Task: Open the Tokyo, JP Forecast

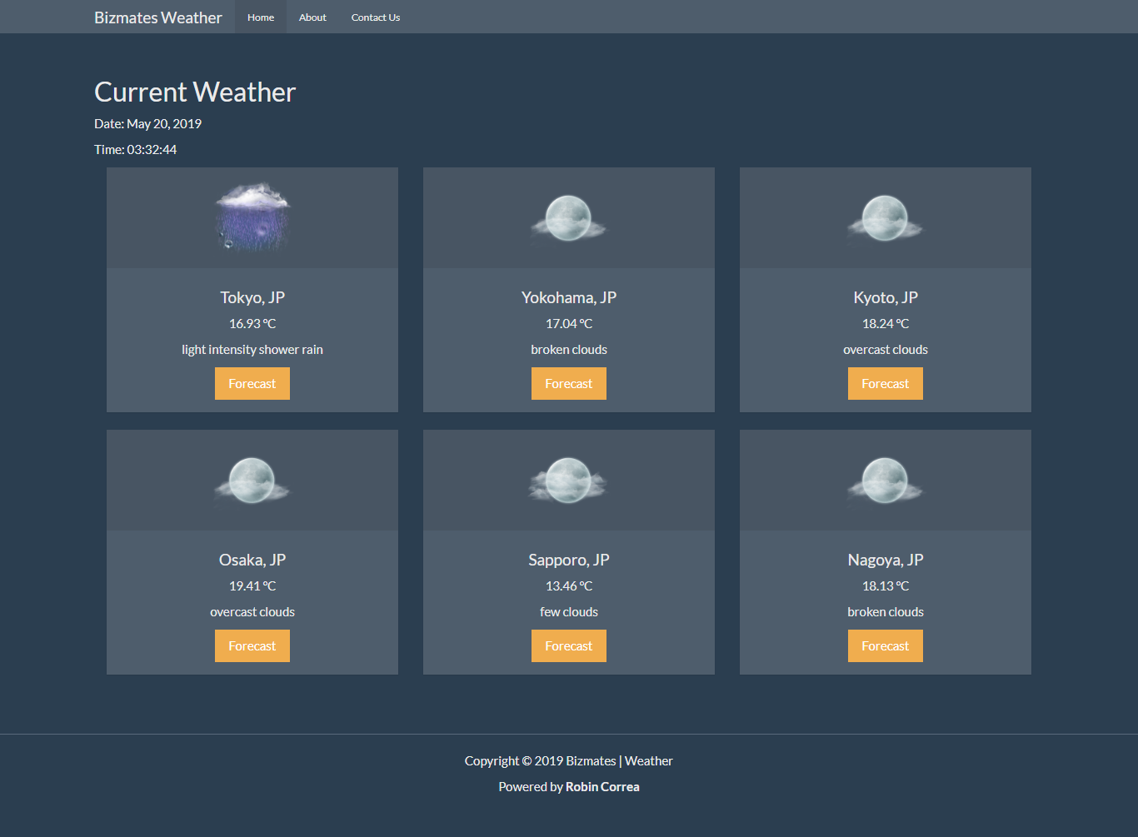Action: pyautogui.click(x=252, y=383)
